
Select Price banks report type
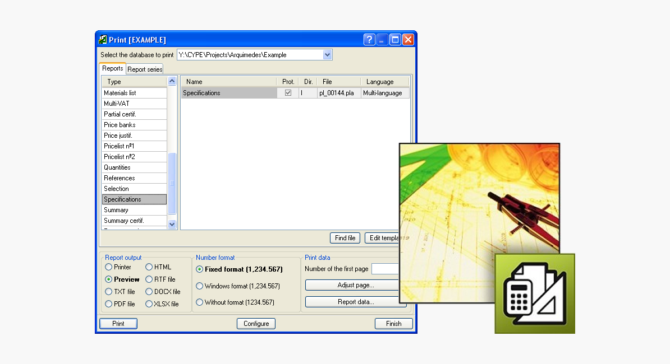click(134, 124)
